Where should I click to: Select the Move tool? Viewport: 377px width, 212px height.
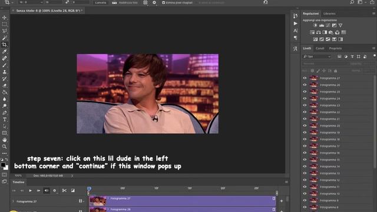(x=4, y=18)
